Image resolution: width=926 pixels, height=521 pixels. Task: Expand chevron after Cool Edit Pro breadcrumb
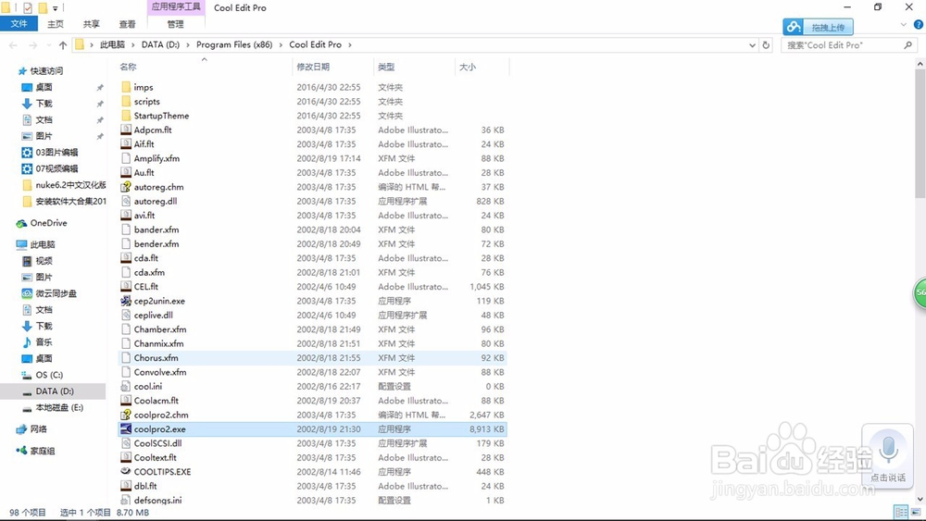coord(350,44)
